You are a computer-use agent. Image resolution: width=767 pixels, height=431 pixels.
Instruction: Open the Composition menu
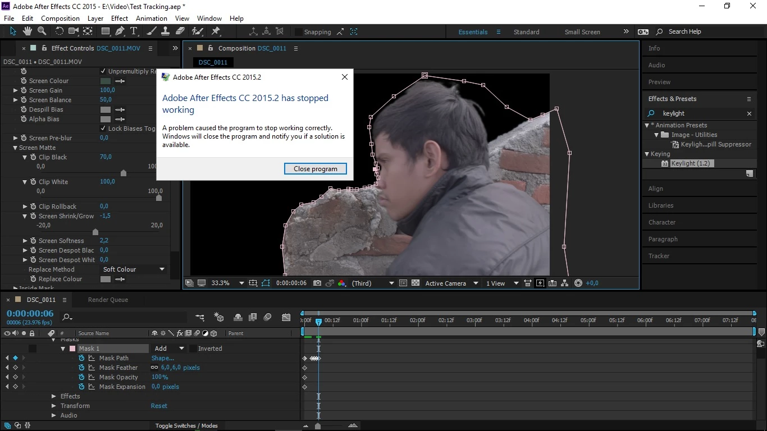(x=60, y=19)
